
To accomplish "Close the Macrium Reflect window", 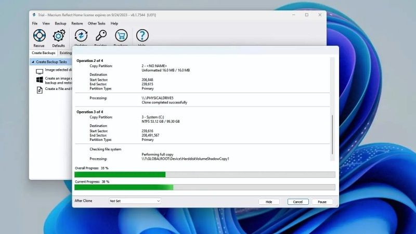I will 320,15.
